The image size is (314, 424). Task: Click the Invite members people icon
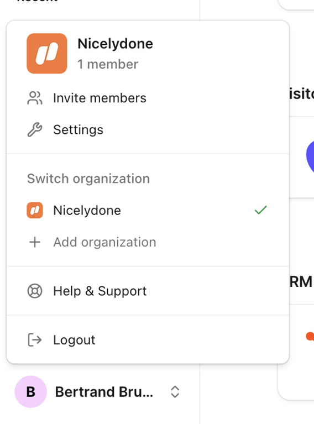click(35, 98)
